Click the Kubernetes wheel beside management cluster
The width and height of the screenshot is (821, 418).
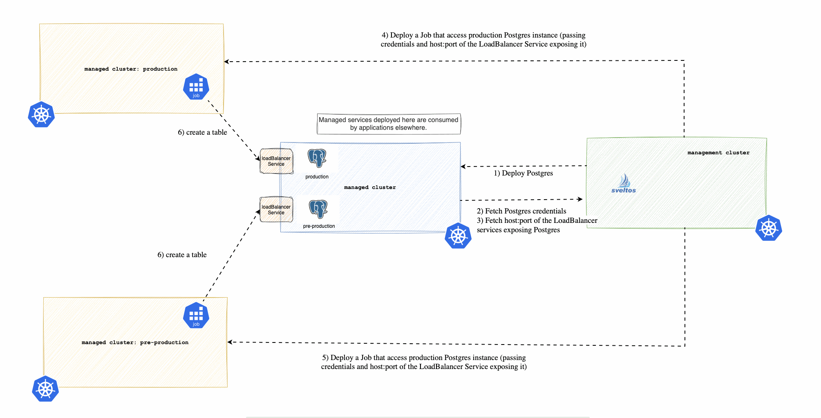pos(768,228)
